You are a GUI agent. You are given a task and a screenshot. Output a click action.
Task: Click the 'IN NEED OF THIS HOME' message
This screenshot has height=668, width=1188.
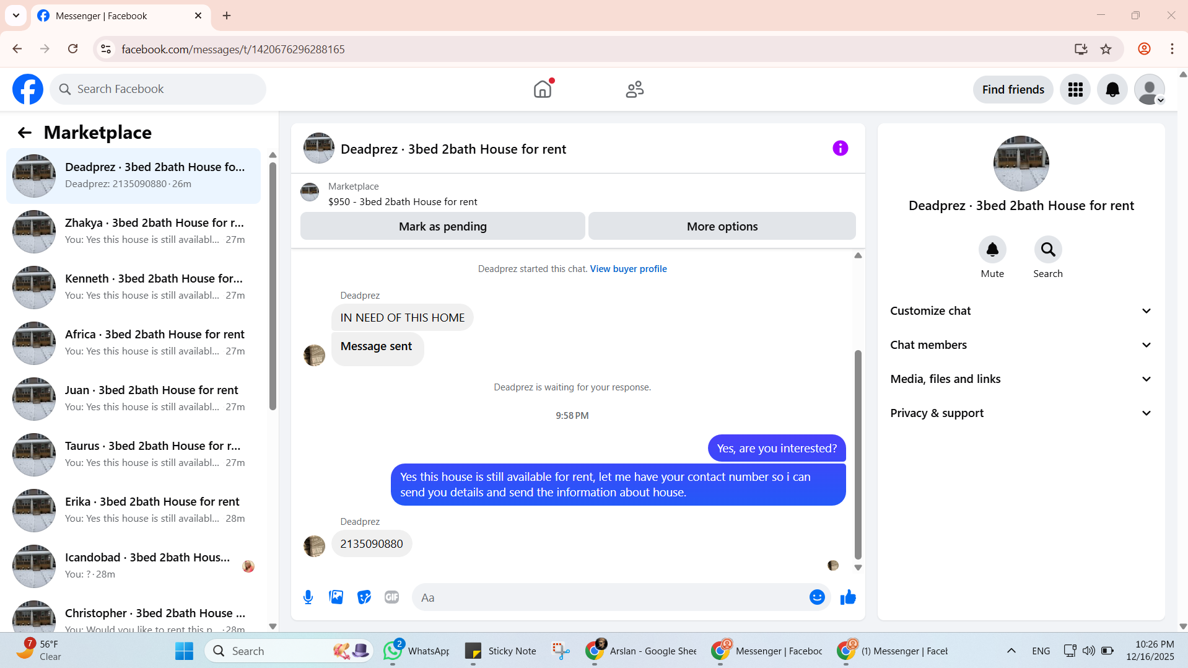(x=403, y=318)
